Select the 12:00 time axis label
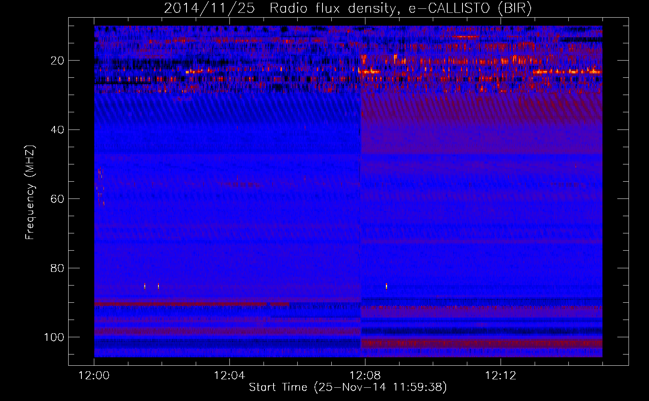This screenshot has width=649, height=401. click(94, 376)
